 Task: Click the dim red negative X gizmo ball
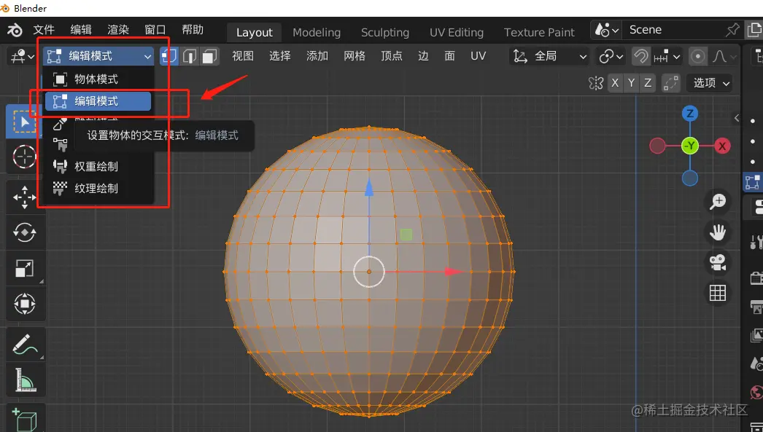[x=657, y=146]
